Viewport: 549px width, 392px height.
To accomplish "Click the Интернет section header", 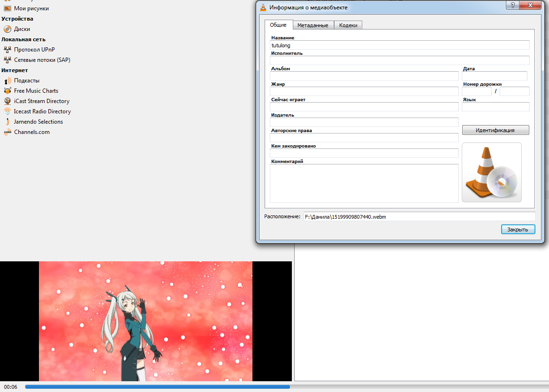I will click(15, 70).
